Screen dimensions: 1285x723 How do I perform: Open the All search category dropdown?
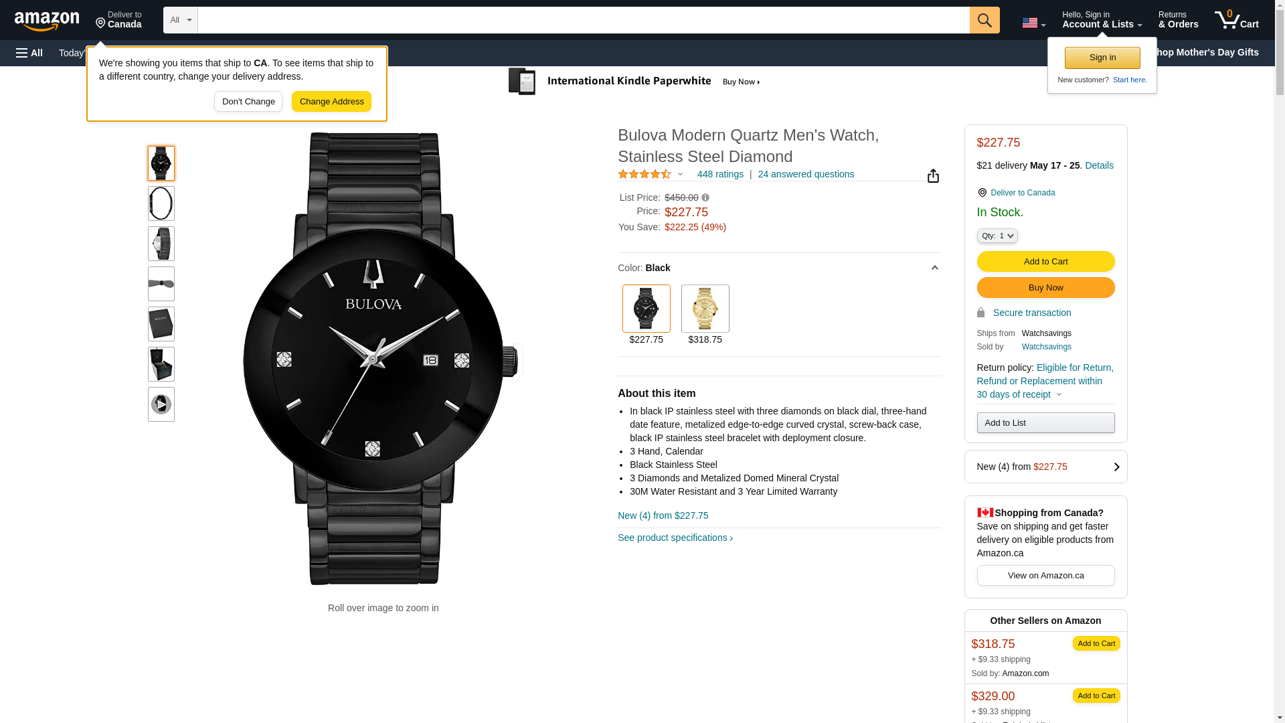point(181,20)
